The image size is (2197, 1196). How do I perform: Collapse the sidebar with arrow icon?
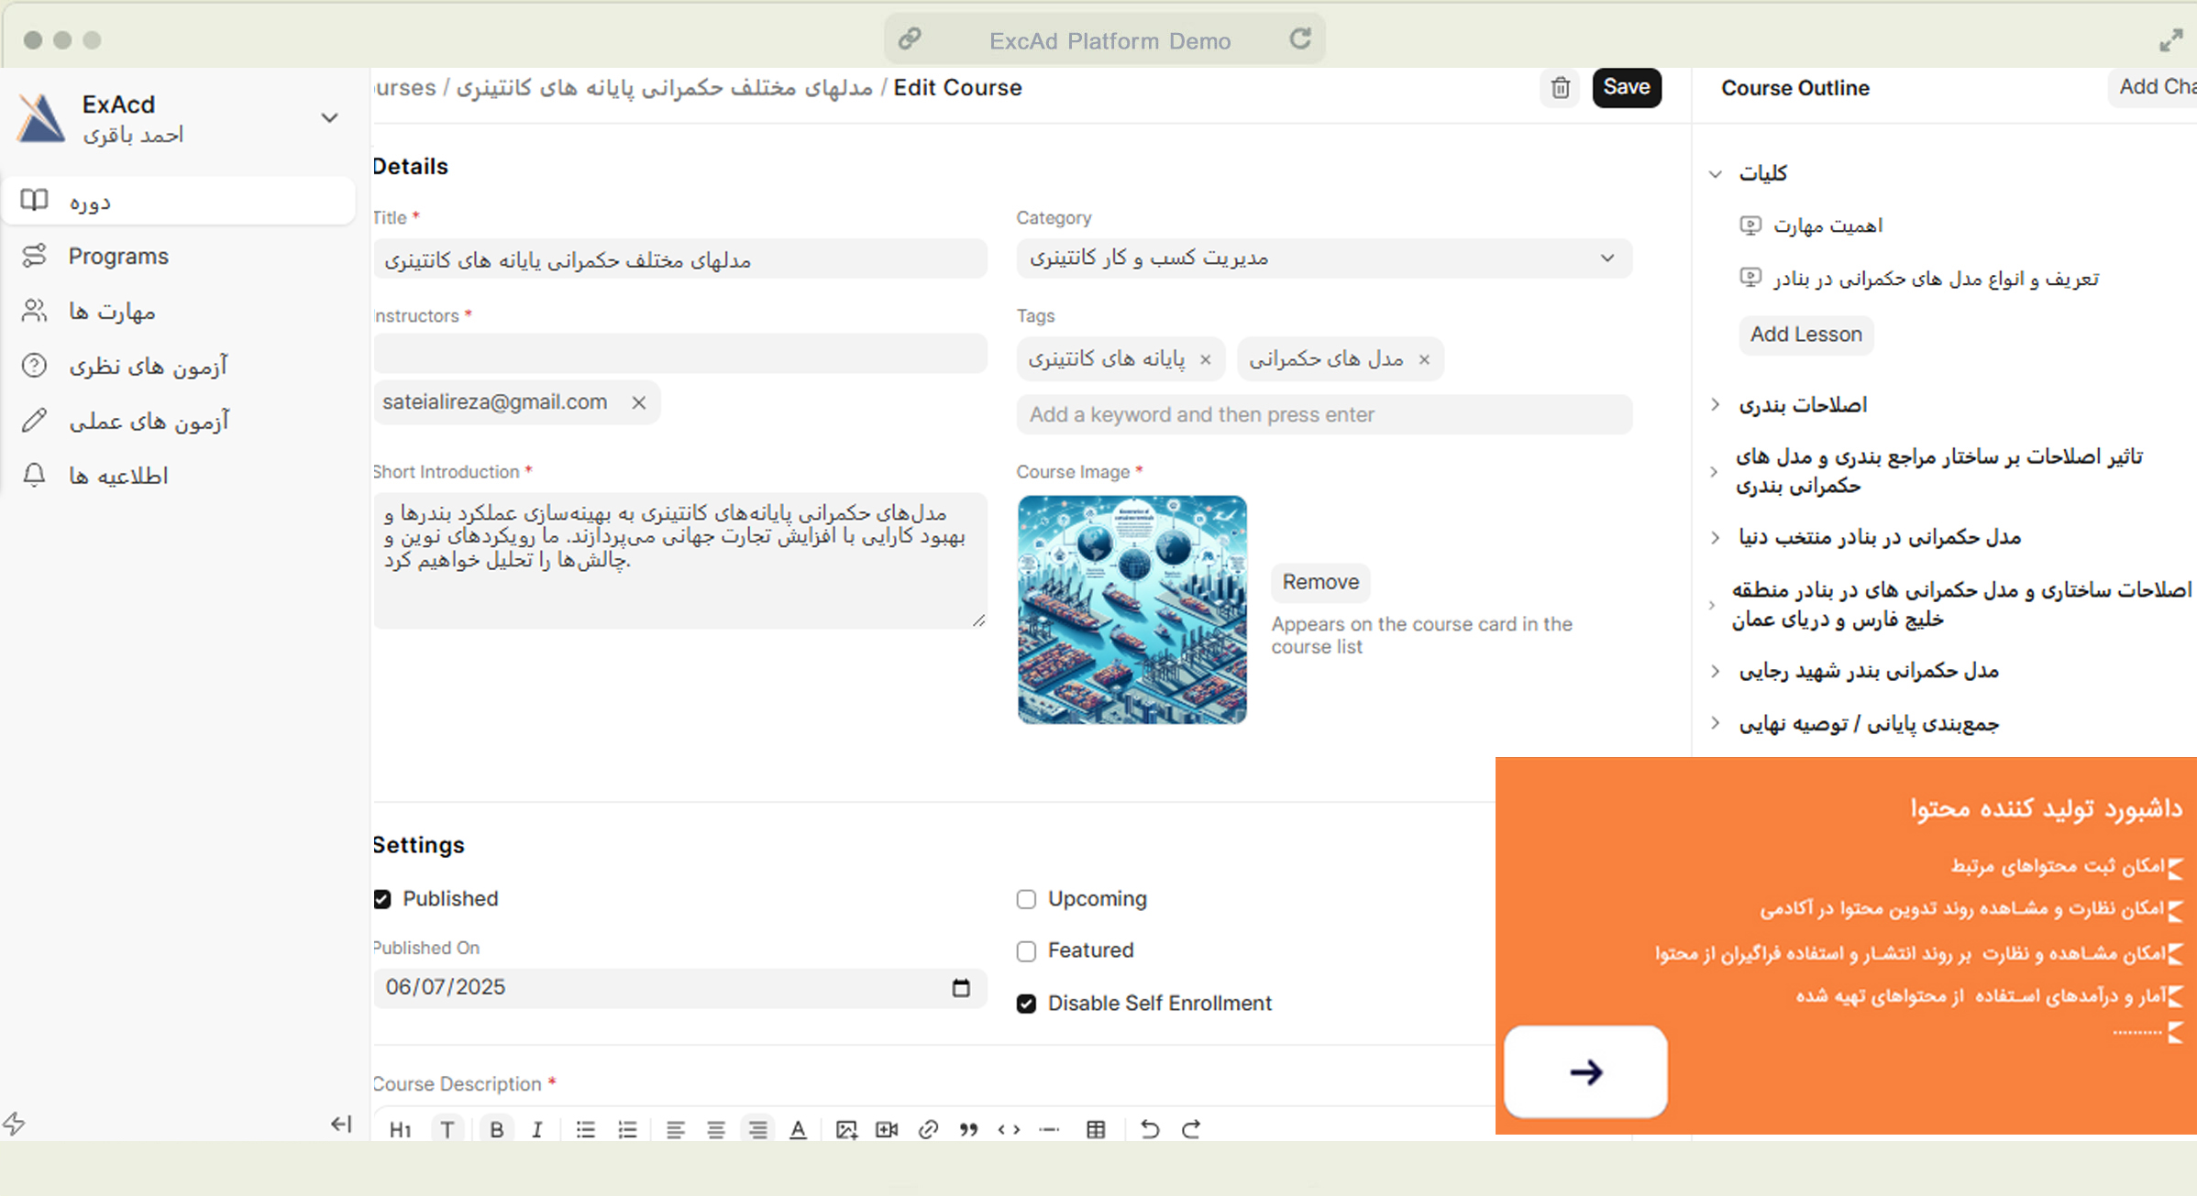(341, 1124)
